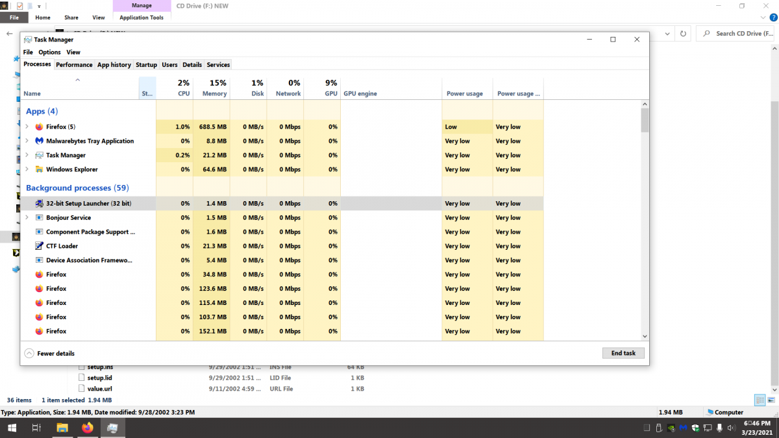
Task: Click the Task View taskbar icon
Action: click(37, 428)
